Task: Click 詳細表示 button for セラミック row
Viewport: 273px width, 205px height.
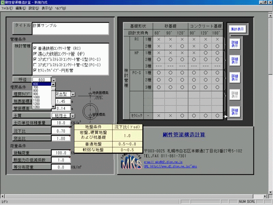Action: click(x=235, y=112)
